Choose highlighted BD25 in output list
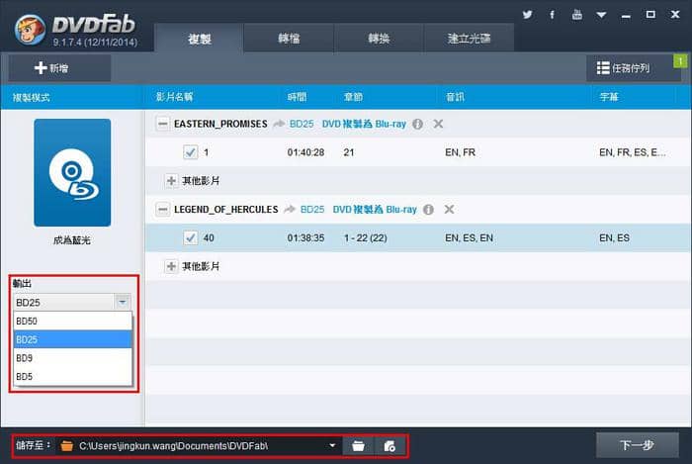Screen dimensions: 692x464 pyautogui.click(x=73, y=339)
